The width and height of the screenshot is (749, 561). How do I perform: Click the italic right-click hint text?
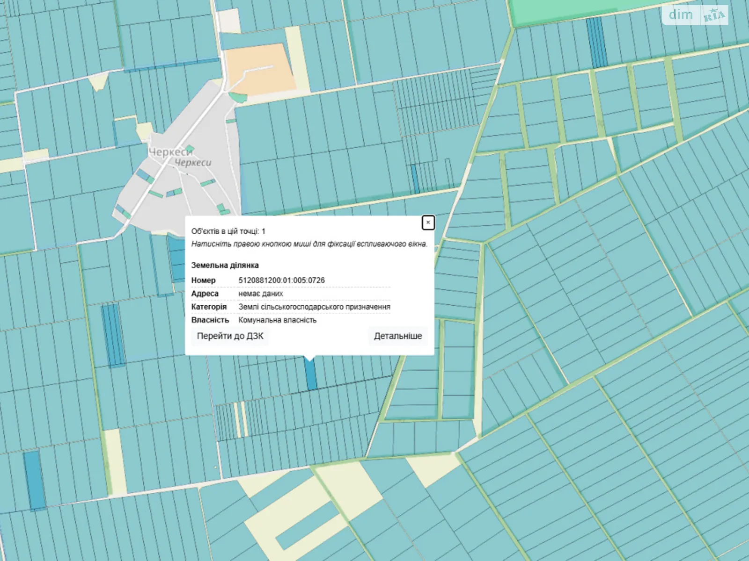(309, 244)
